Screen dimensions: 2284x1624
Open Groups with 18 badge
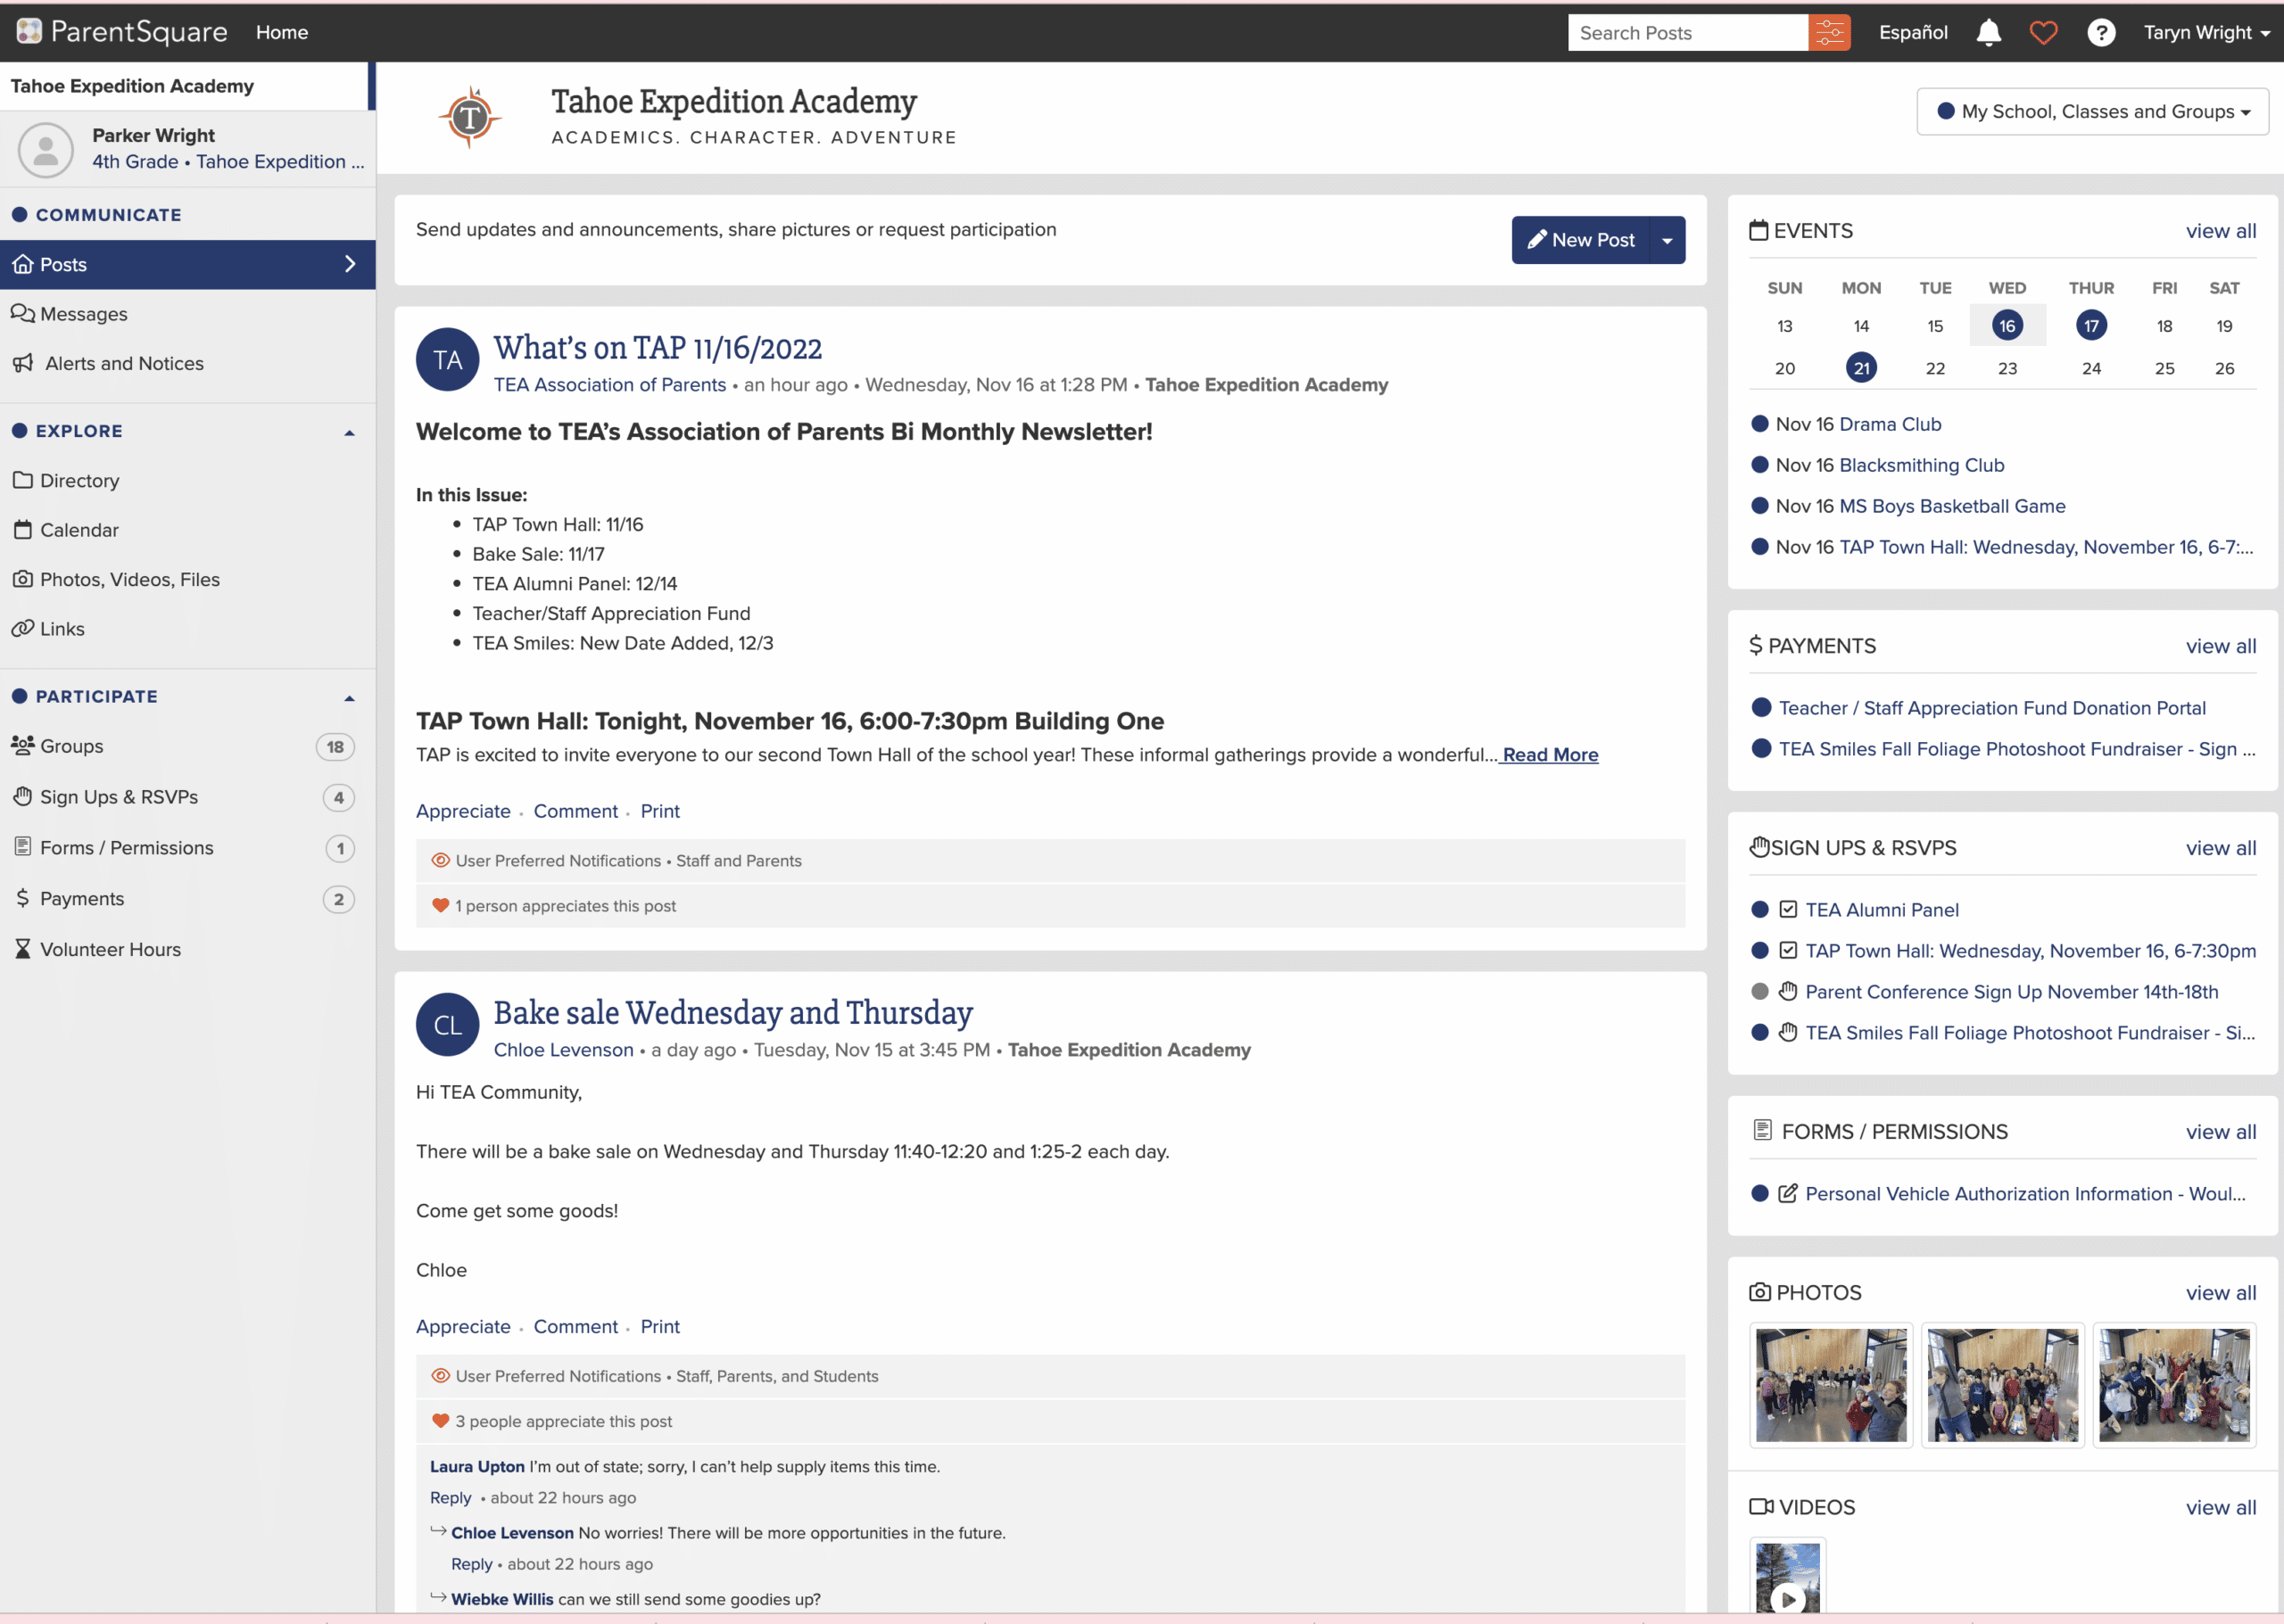[x=188, y=746]
